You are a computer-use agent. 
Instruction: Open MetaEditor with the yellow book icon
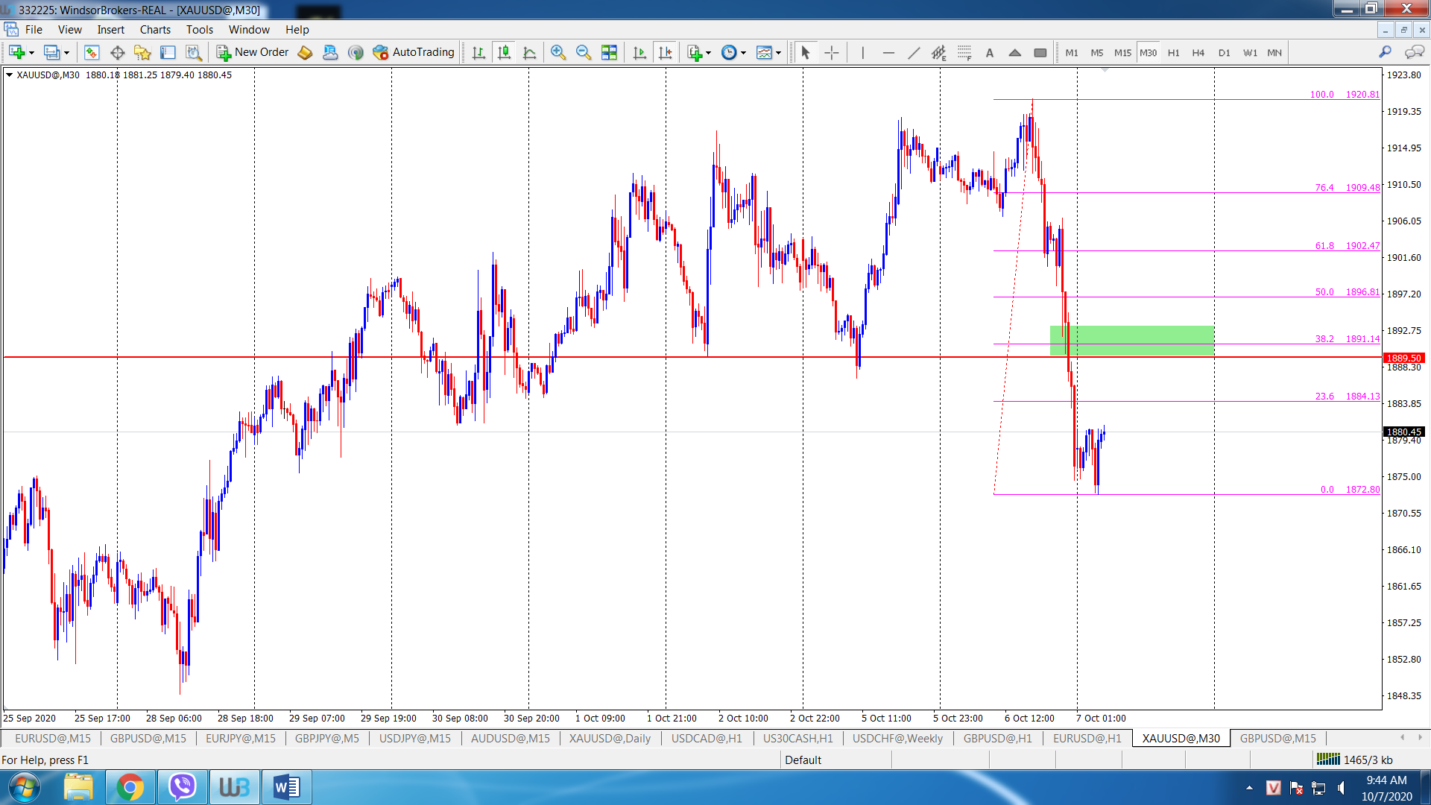305,52
